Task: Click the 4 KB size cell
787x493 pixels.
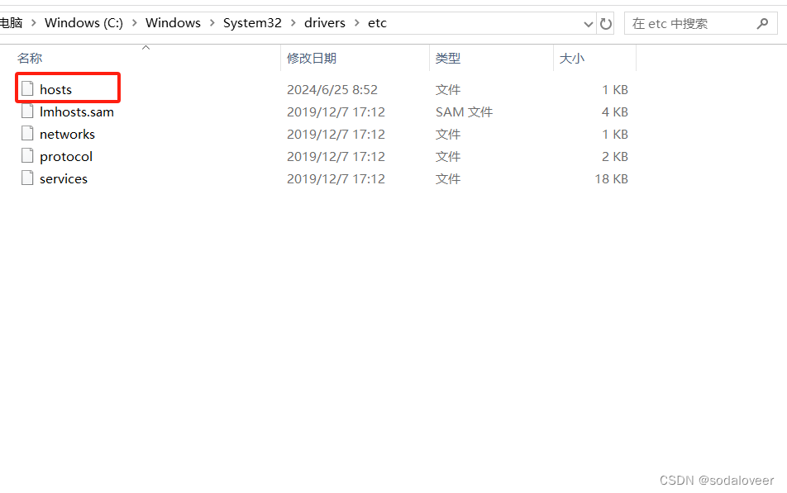Action: click(615, 111)
